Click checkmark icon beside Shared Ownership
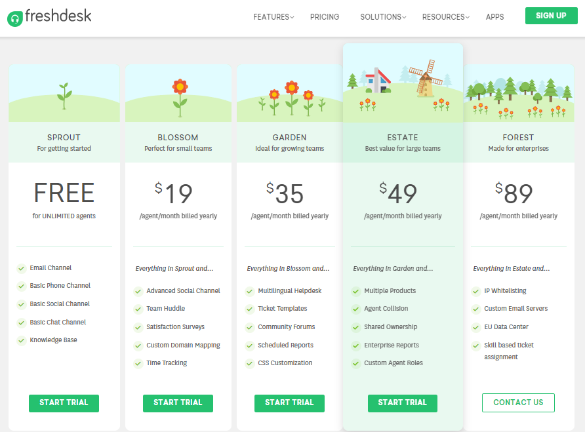 356,328
